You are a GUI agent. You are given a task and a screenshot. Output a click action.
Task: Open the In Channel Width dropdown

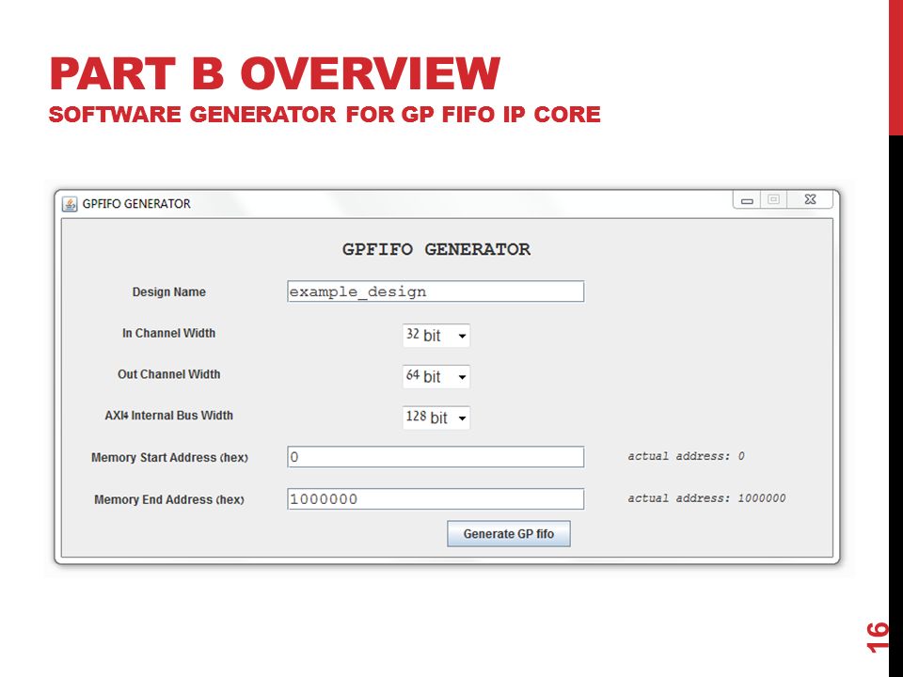436,335
